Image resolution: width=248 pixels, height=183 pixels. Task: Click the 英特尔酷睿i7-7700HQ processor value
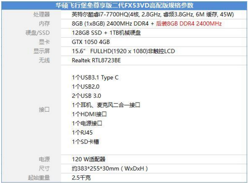[152, 14]
